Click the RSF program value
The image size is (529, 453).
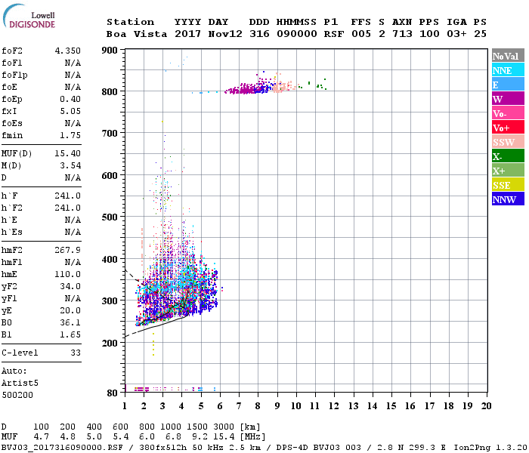pos(334,34)
